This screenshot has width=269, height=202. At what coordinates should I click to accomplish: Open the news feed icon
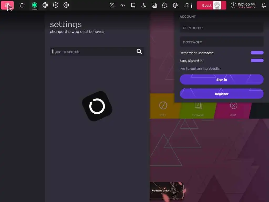(x=112, y=5)
